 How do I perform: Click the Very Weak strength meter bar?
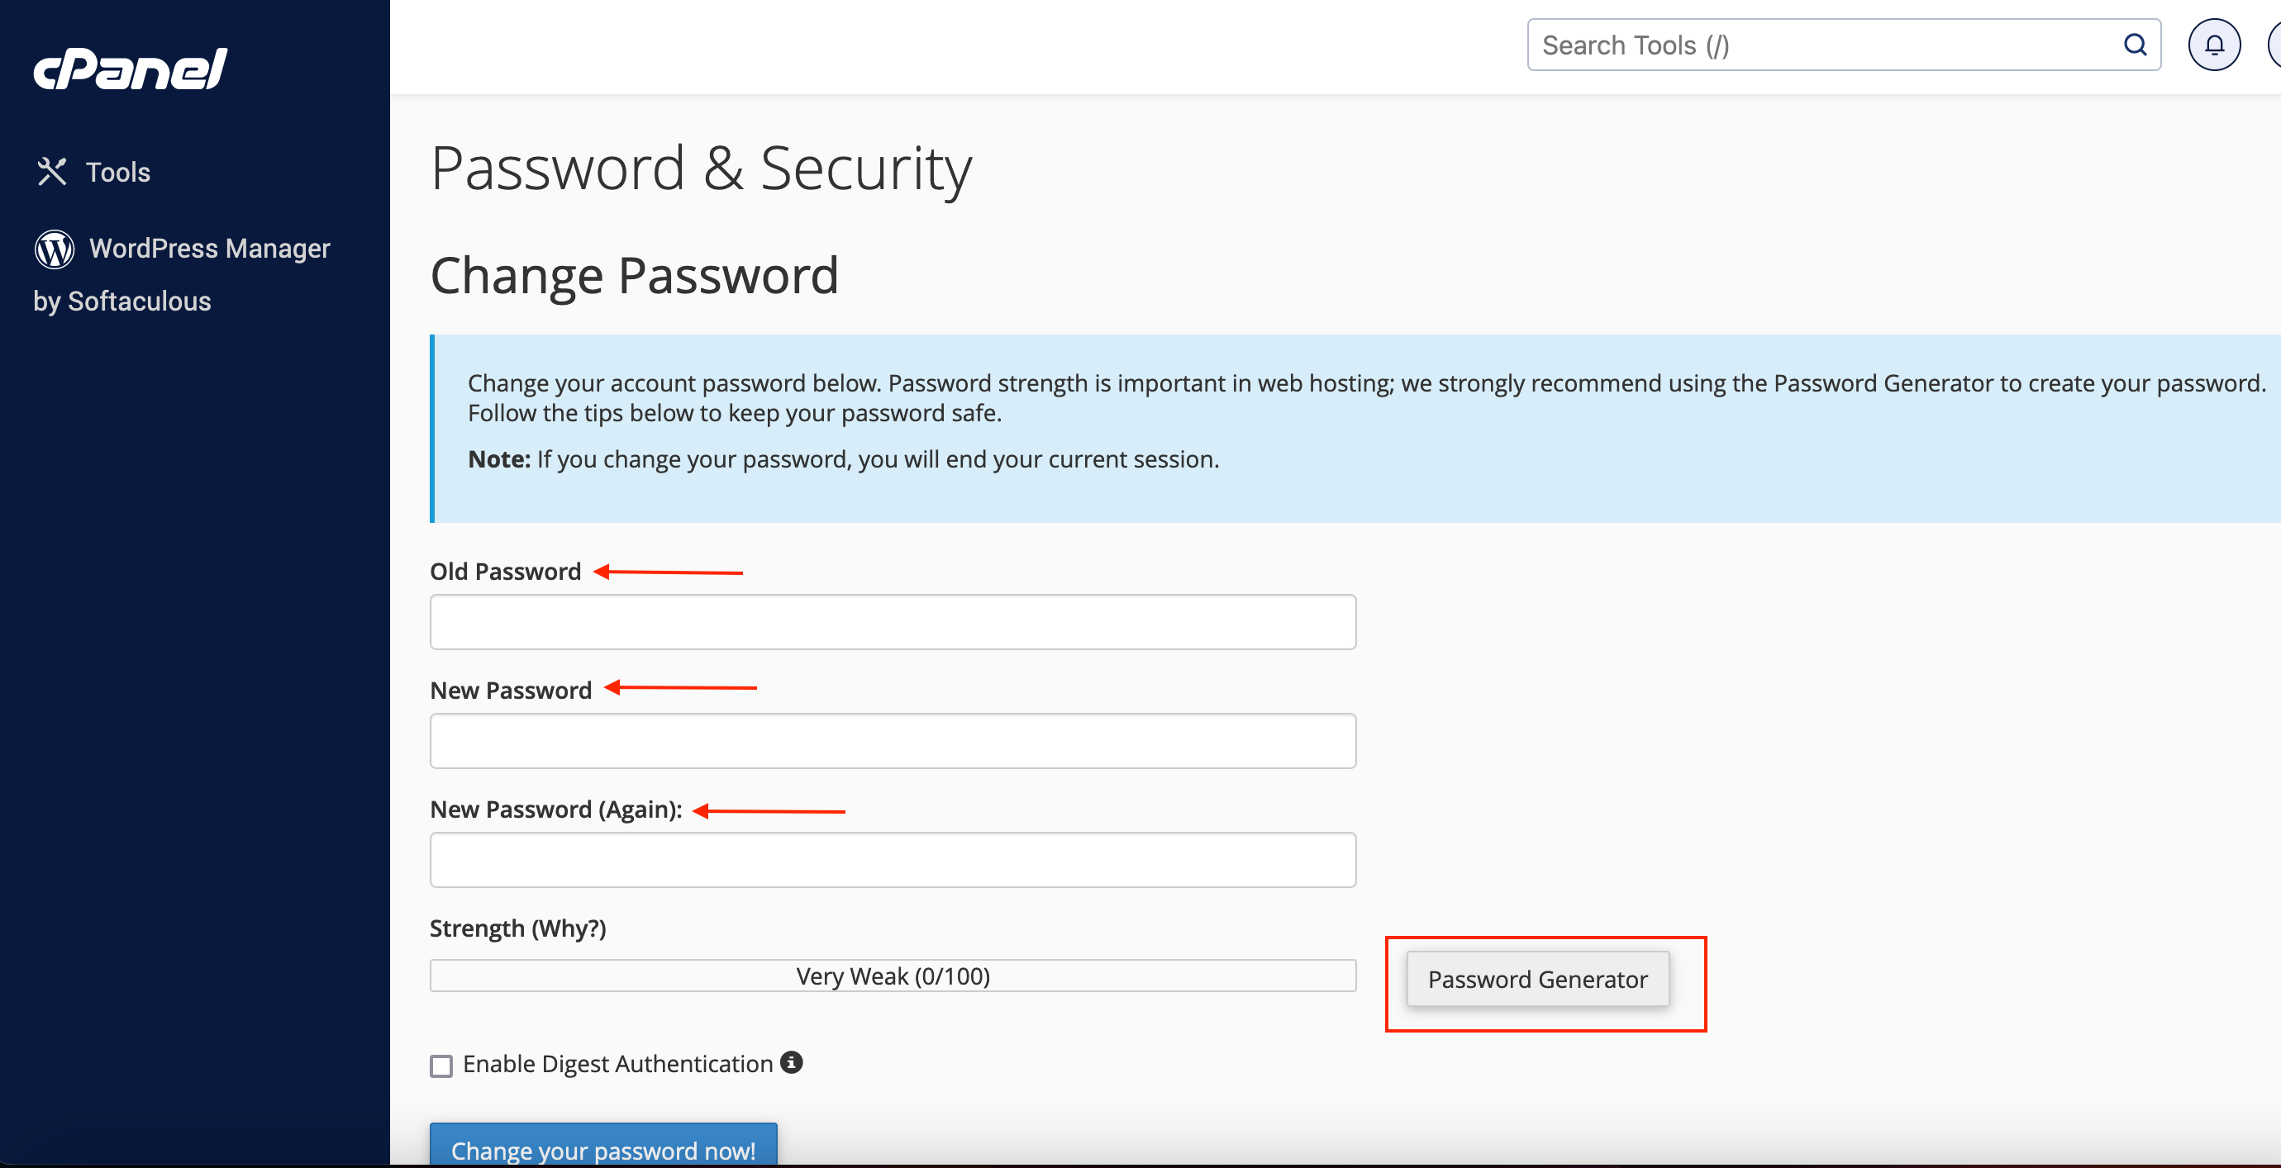pos(893,975)
